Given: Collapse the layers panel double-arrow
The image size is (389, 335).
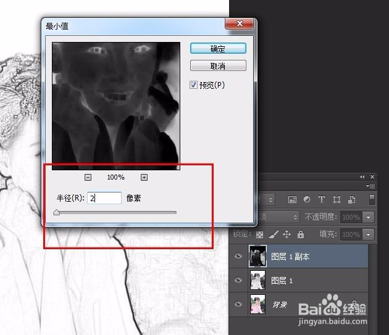Looking at the screenshot, I should click(x=362, y=177).
